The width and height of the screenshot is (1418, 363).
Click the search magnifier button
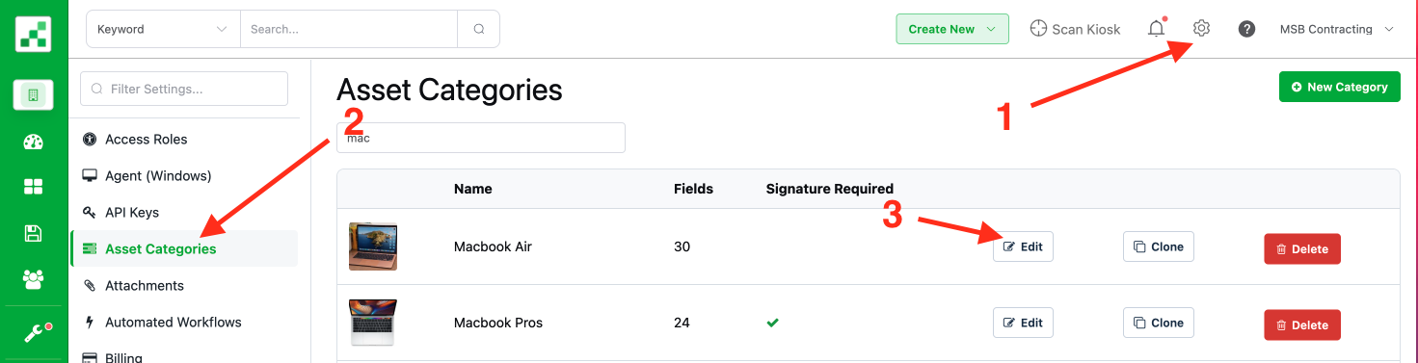(479, 29)
